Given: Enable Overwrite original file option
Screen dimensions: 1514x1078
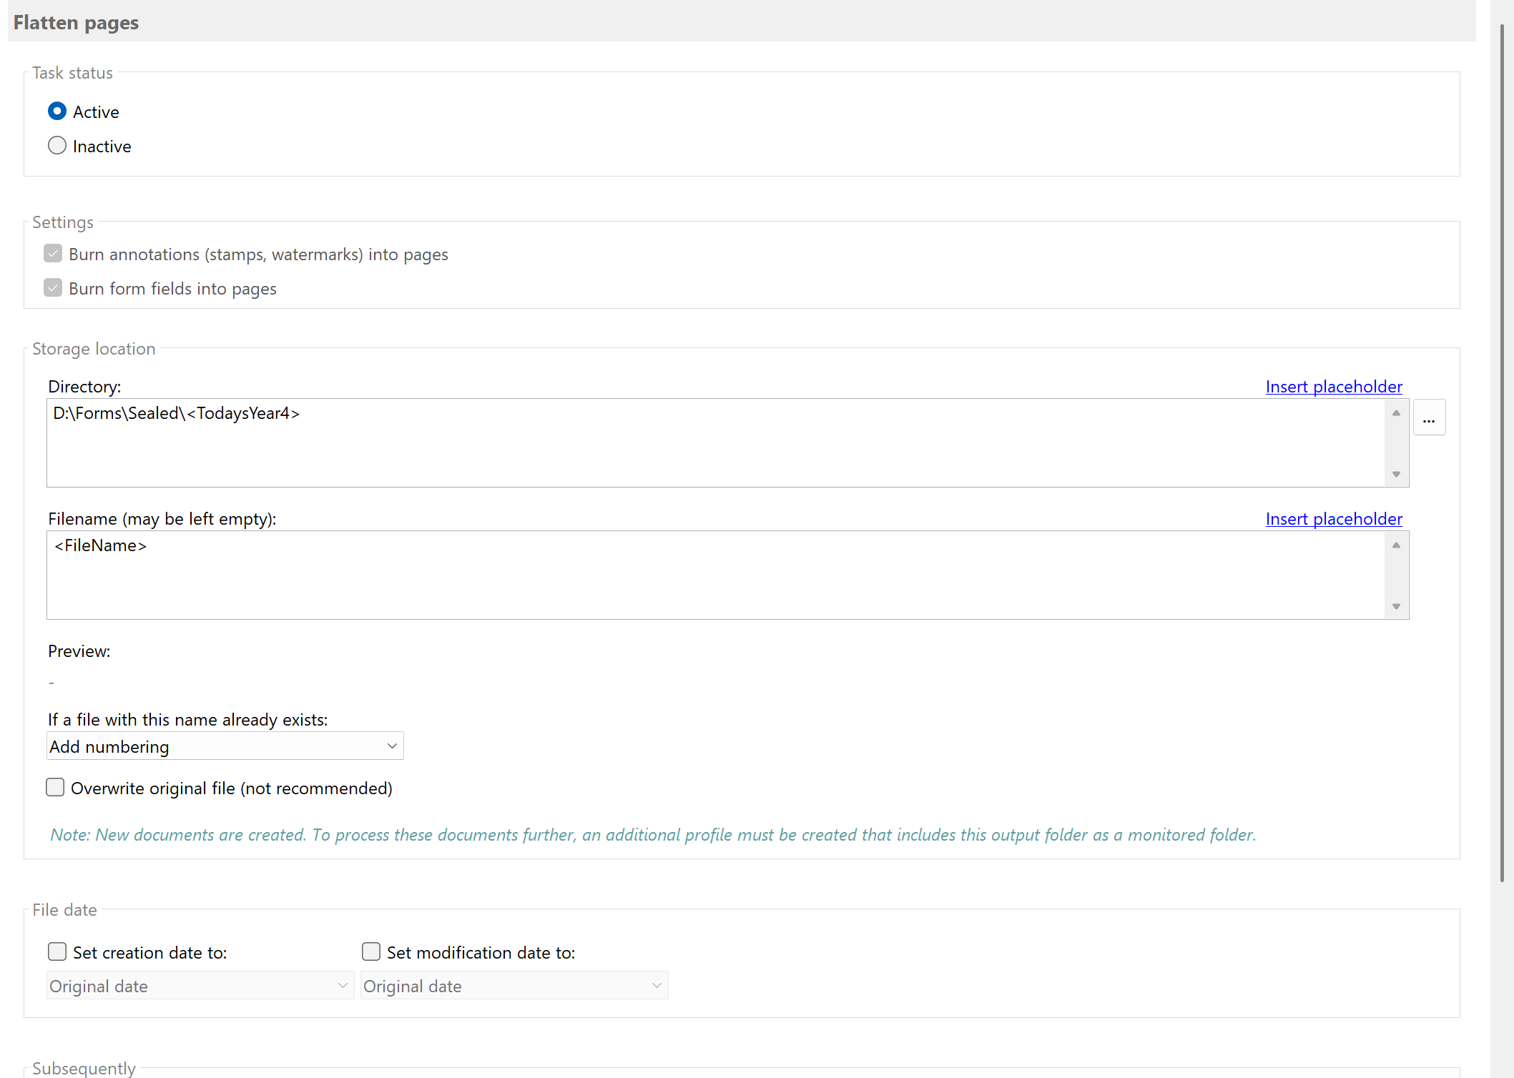Looking at the screenshot, I should (55, 787).
